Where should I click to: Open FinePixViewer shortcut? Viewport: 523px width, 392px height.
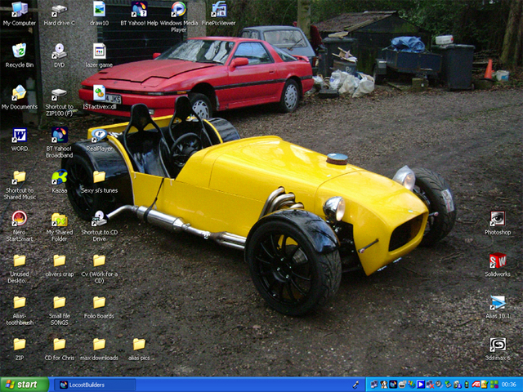coord(219,14)
